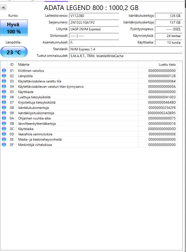Select the Isäntälukukomentoja attribute name
This screenshot has width=186, height=252.
pos(33,108)
